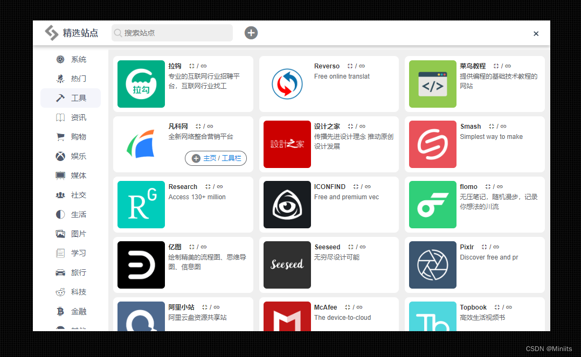Click the grid icon beside 菜鸟教程
Image resolution: width=581 pixels, height=357 pixels.
(x=496, y=66)
